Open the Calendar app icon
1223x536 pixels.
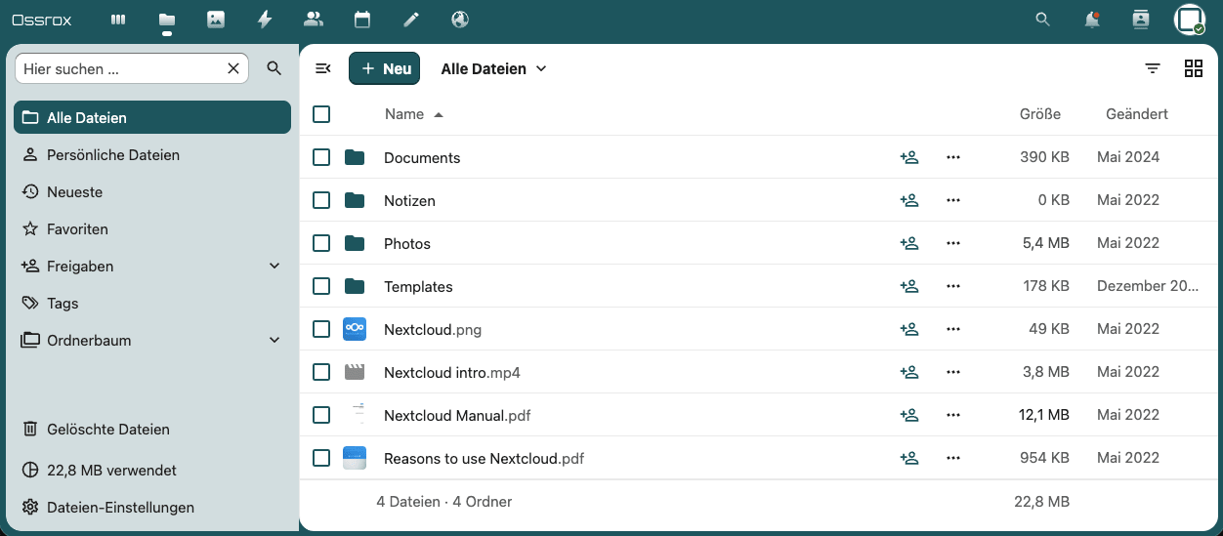362,20
